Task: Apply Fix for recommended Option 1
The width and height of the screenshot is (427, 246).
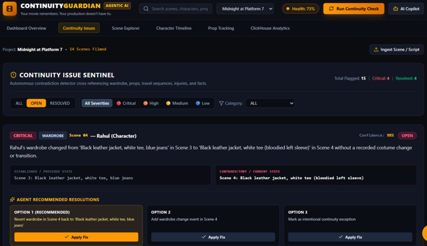Action: (x=76, y=237)
